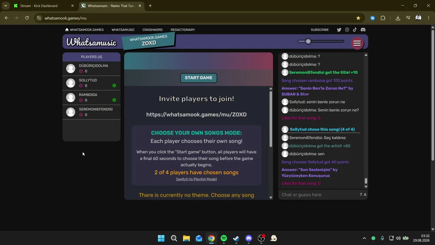This screenshot has width=435, height=245.
Task: Select player RAMBOISA in the players list
Action: 91,98
